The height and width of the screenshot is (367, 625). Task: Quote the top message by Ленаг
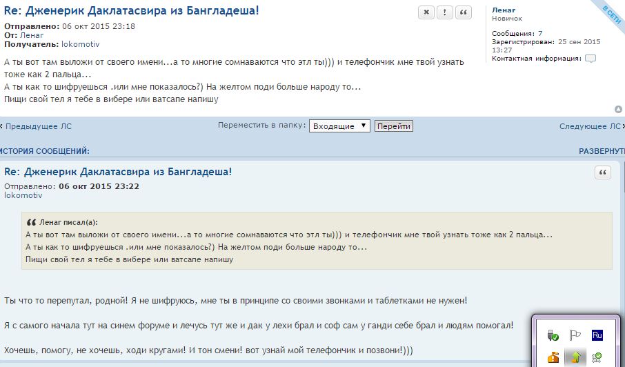click(464, 12)
